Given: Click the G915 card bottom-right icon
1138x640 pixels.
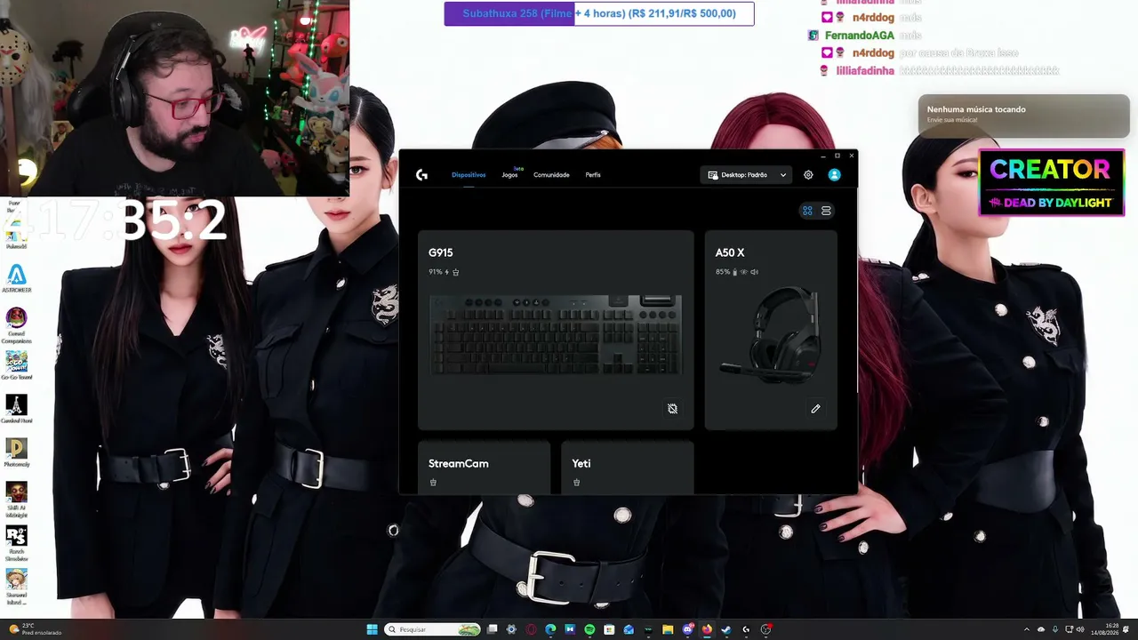Looking at the screenshot, I should click(672, 409).
